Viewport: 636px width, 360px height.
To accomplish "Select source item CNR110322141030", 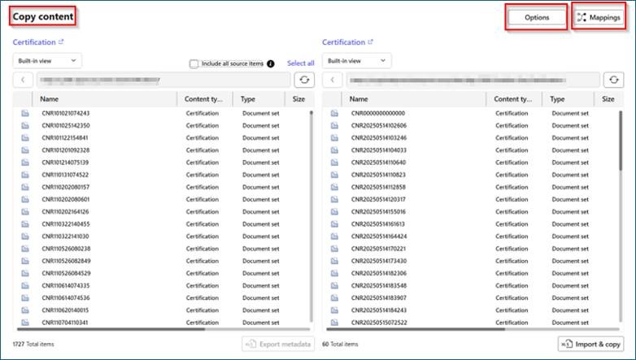I will coord(65,236).
